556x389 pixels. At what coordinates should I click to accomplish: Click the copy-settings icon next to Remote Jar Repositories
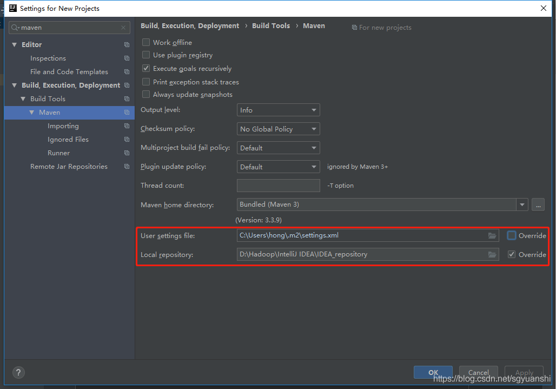pyautogui.click(x=127, y=166)
